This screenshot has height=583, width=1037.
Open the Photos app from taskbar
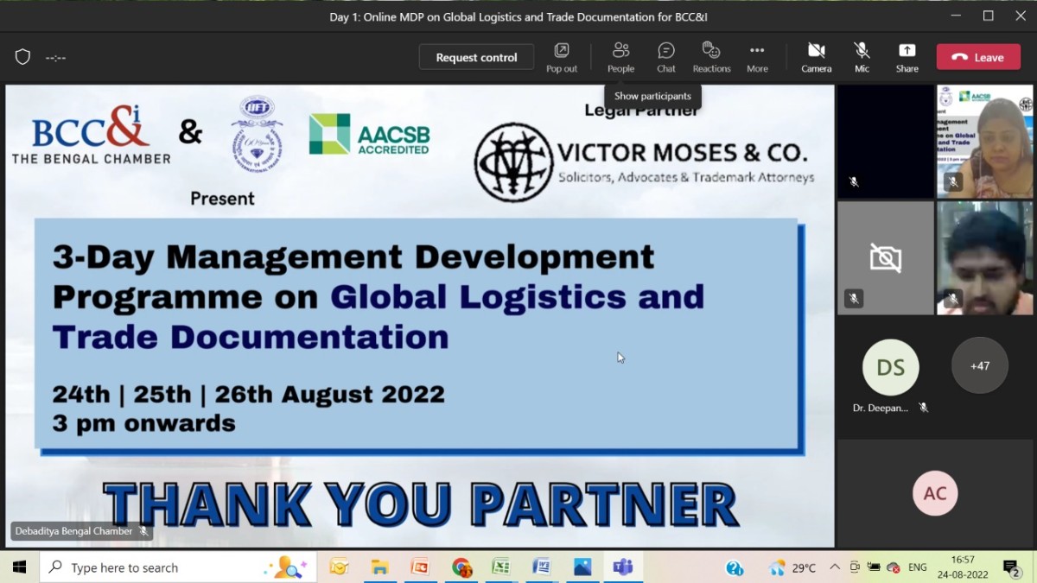(582, 567)
